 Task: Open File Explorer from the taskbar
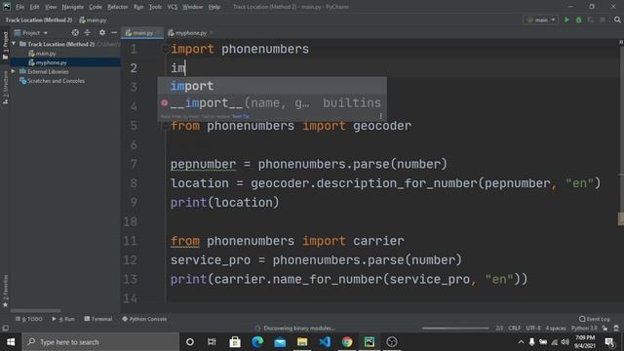(302, 342)
